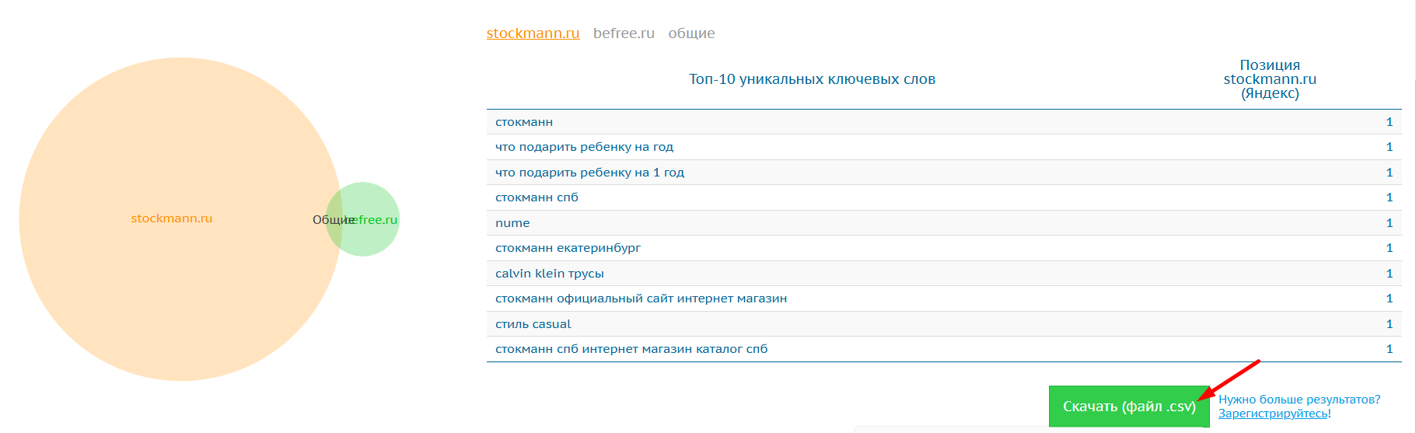
Task: Open the nume keyword link
Action: click(x=512, y=223)
